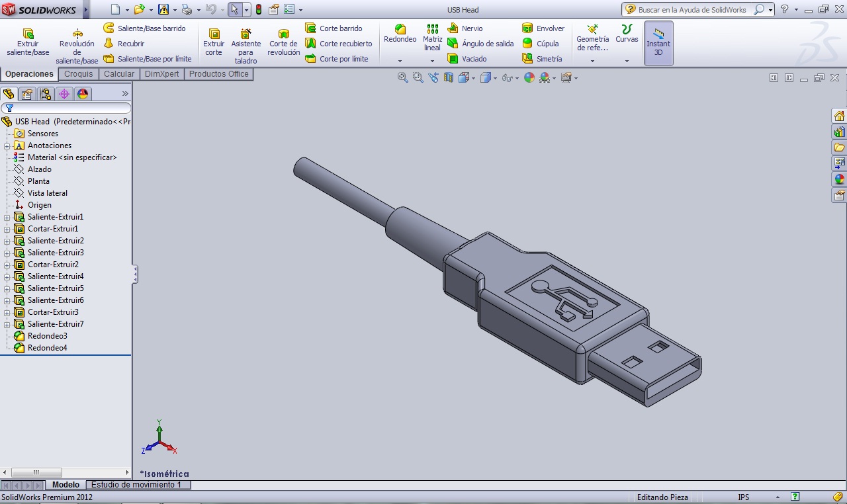The image size is (847, 504).
Task: Open the PropertyManager panel tab
Action: 27,94
